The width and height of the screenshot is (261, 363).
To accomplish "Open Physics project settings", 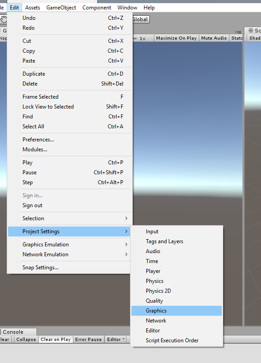I will pos(176,281).
